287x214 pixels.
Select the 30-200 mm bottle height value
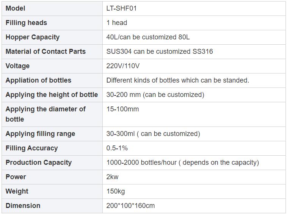(x=155, y=95)
